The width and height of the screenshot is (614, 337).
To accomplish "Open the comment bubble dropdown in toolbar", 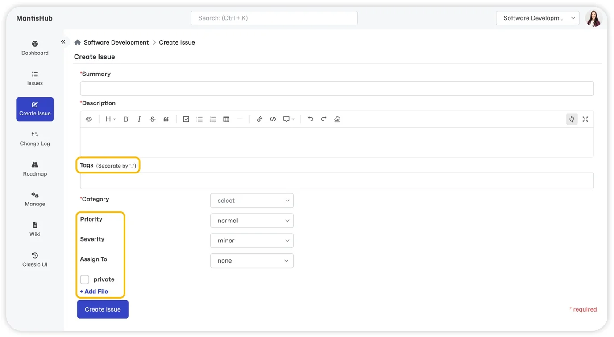I will (289, 119).
